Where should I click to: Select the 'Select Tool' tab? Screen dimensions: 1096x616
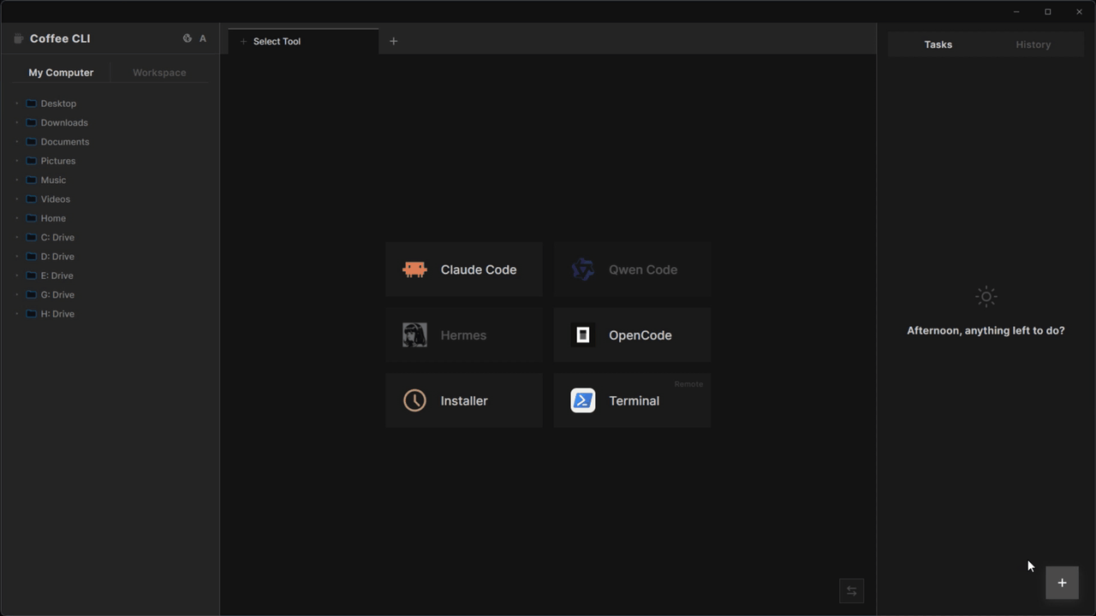[x=303, y=41]
